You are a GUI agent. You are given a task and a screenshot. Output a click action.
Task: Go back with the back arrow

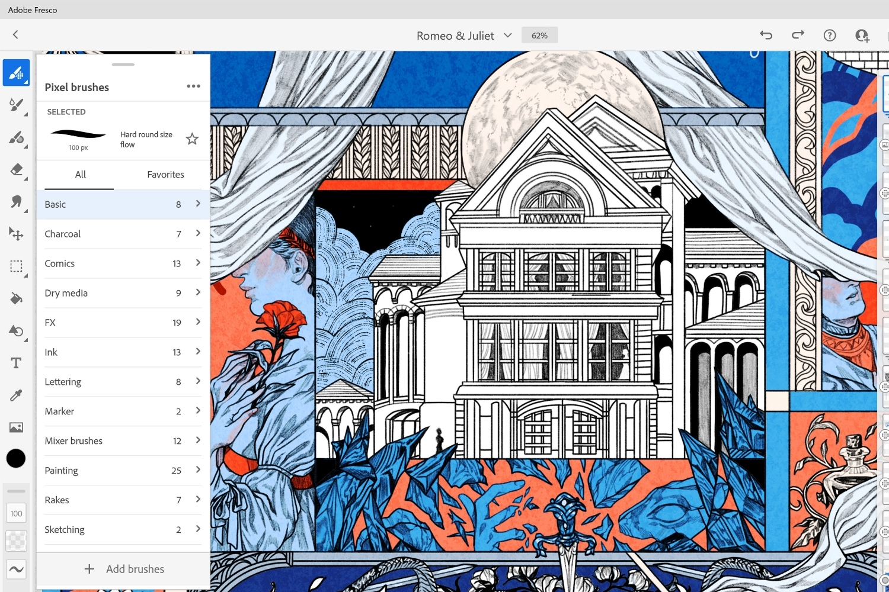pos(15,35)
